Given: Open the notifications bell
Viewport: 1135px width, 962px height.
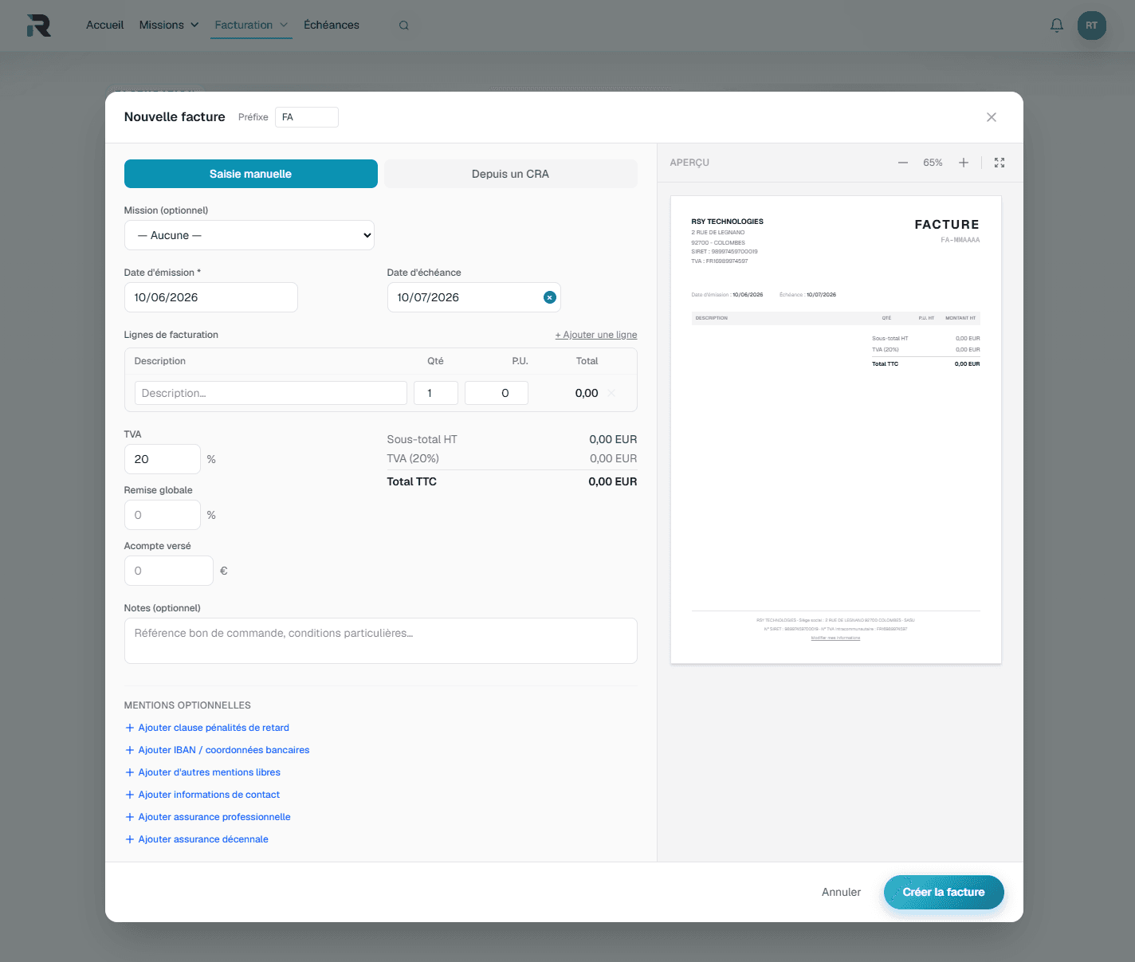Looking at the screenshot, I should [x=1057, y=26].
